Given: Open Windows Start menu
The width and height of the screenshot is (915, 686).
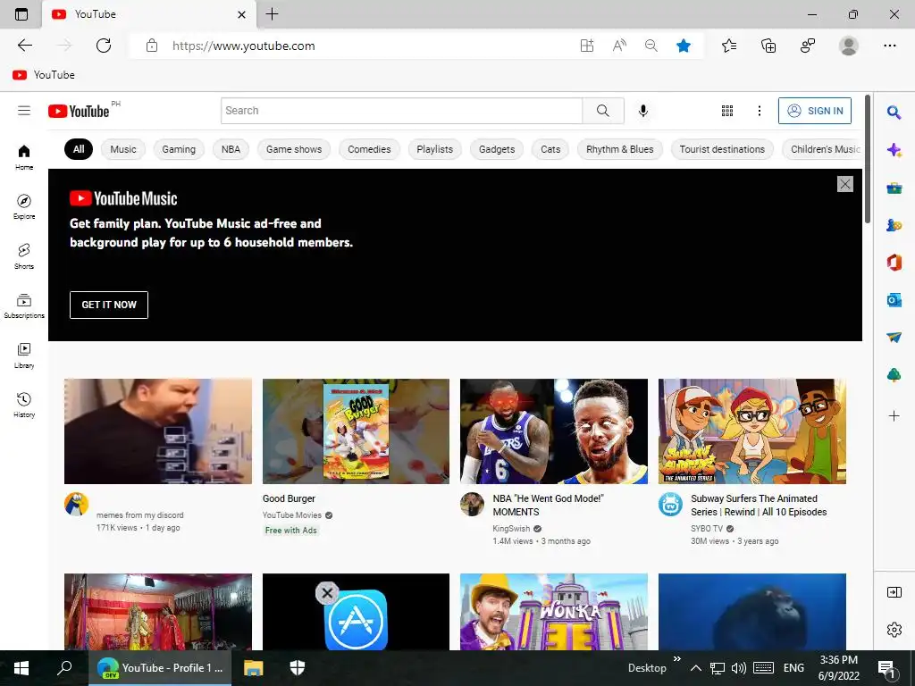Looking at the screenshot, I should coord(21,668).
